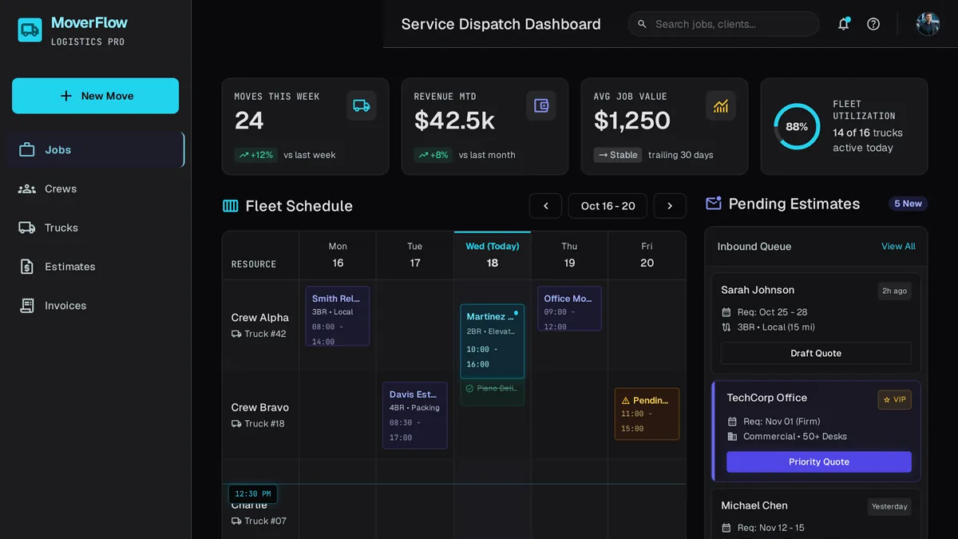Image resolution: width=958 pixels, height=539 pixels.
Task: Click the Crews people icon
Action: tap(27, 189)
